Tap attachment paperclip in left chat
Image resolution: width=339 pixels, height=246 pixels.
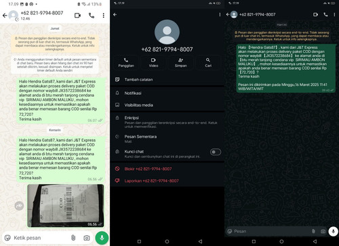[x=73, y=238]
